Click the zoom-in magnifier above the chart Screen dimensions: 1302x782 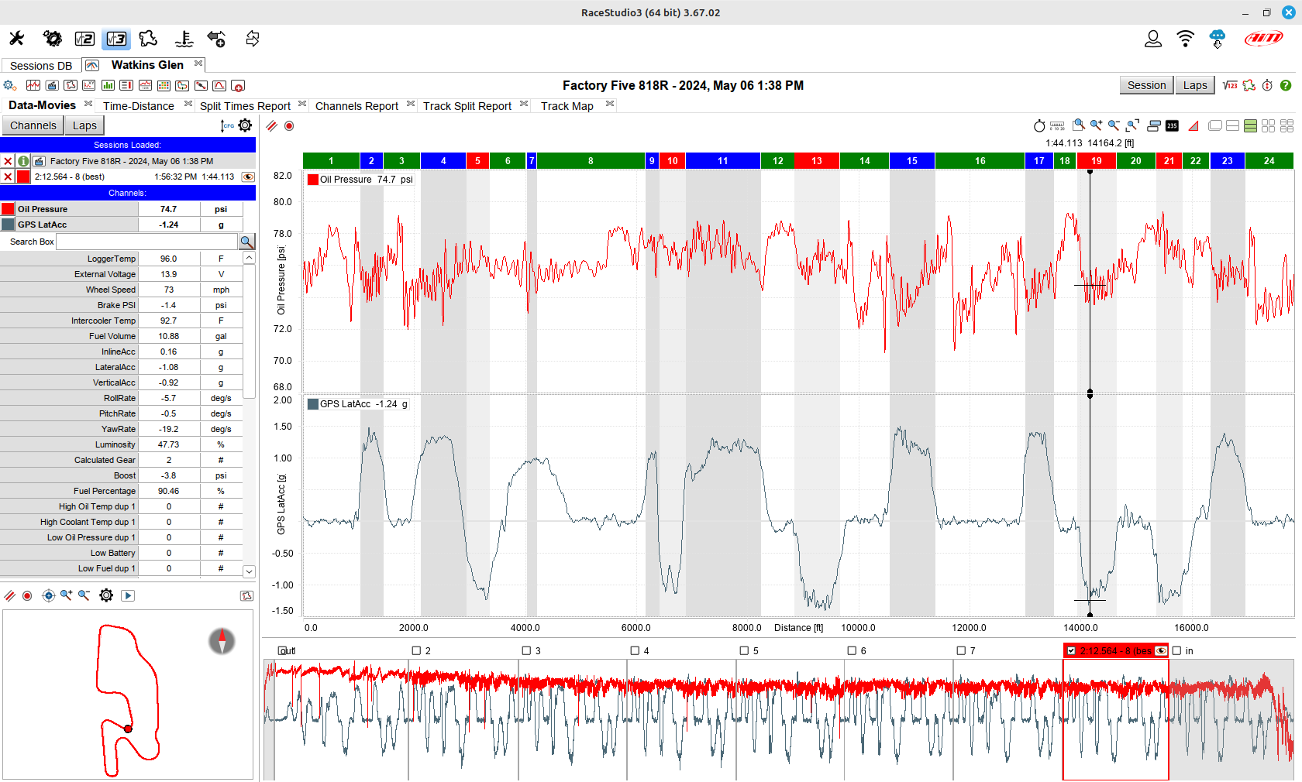tap(1096, 125)
